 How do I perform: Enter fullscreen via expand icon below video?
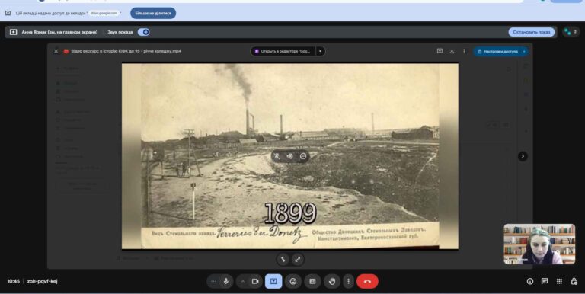tap(297, 259)
